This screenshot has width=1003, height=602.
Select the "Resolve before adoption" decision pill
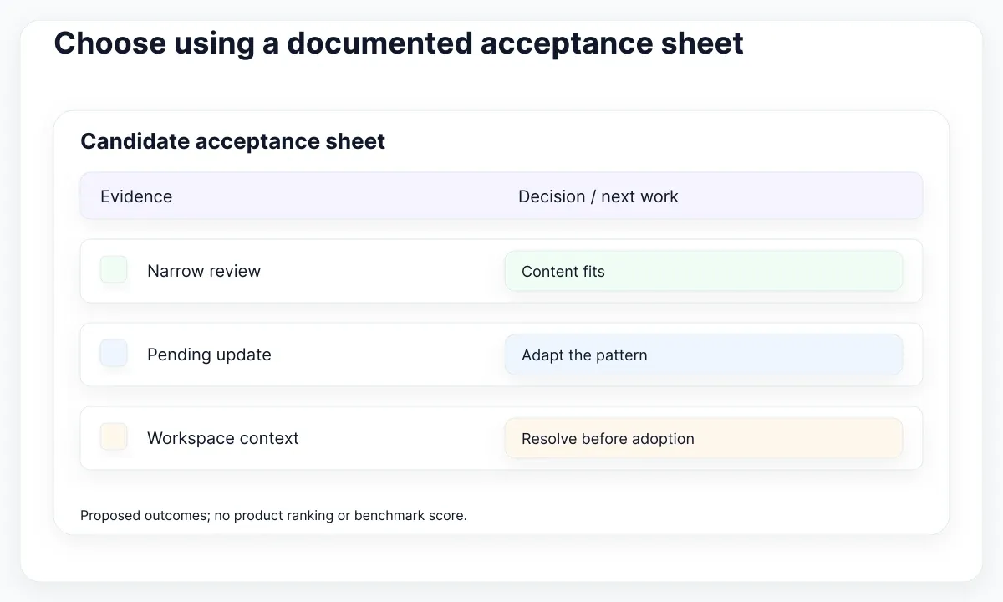pos(704,438)
